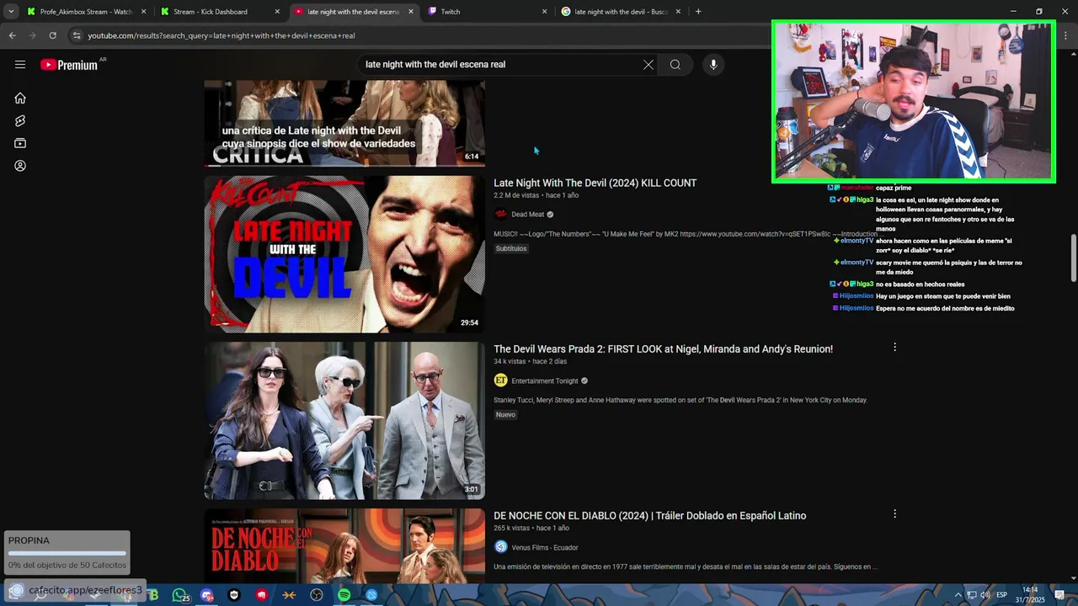Click the Nuevo badge
Image resolution: width=1078 pixels, height=606 pixels.
click(505, 415)
